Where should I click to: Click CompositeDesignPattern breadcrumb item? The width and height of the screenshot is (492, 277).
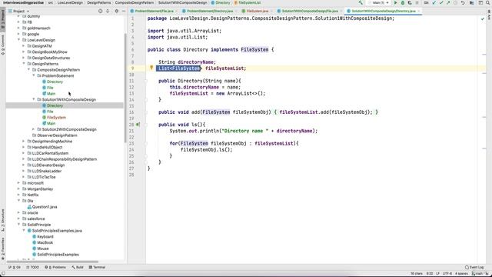[135, 2]
